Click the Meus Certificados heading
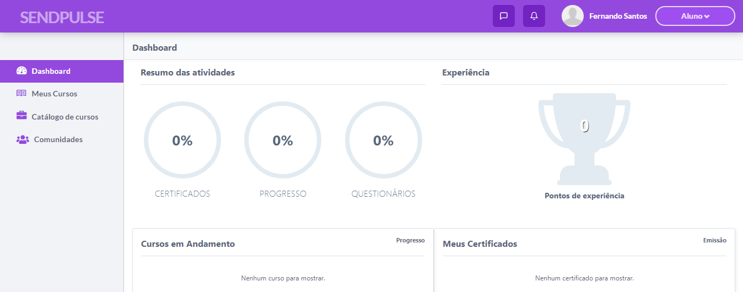The height and width of the screenshot is (292, 743). [480, 244]
